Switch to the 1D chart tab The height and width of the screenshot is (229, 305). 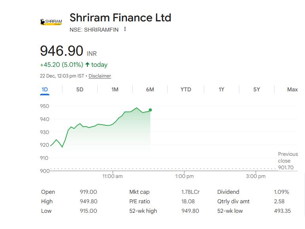(x=45, y=89)
